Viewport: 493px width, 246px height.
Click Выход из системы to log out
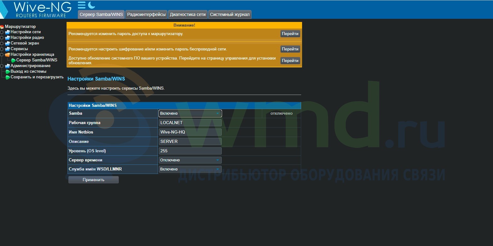click(x=29, y=71)
